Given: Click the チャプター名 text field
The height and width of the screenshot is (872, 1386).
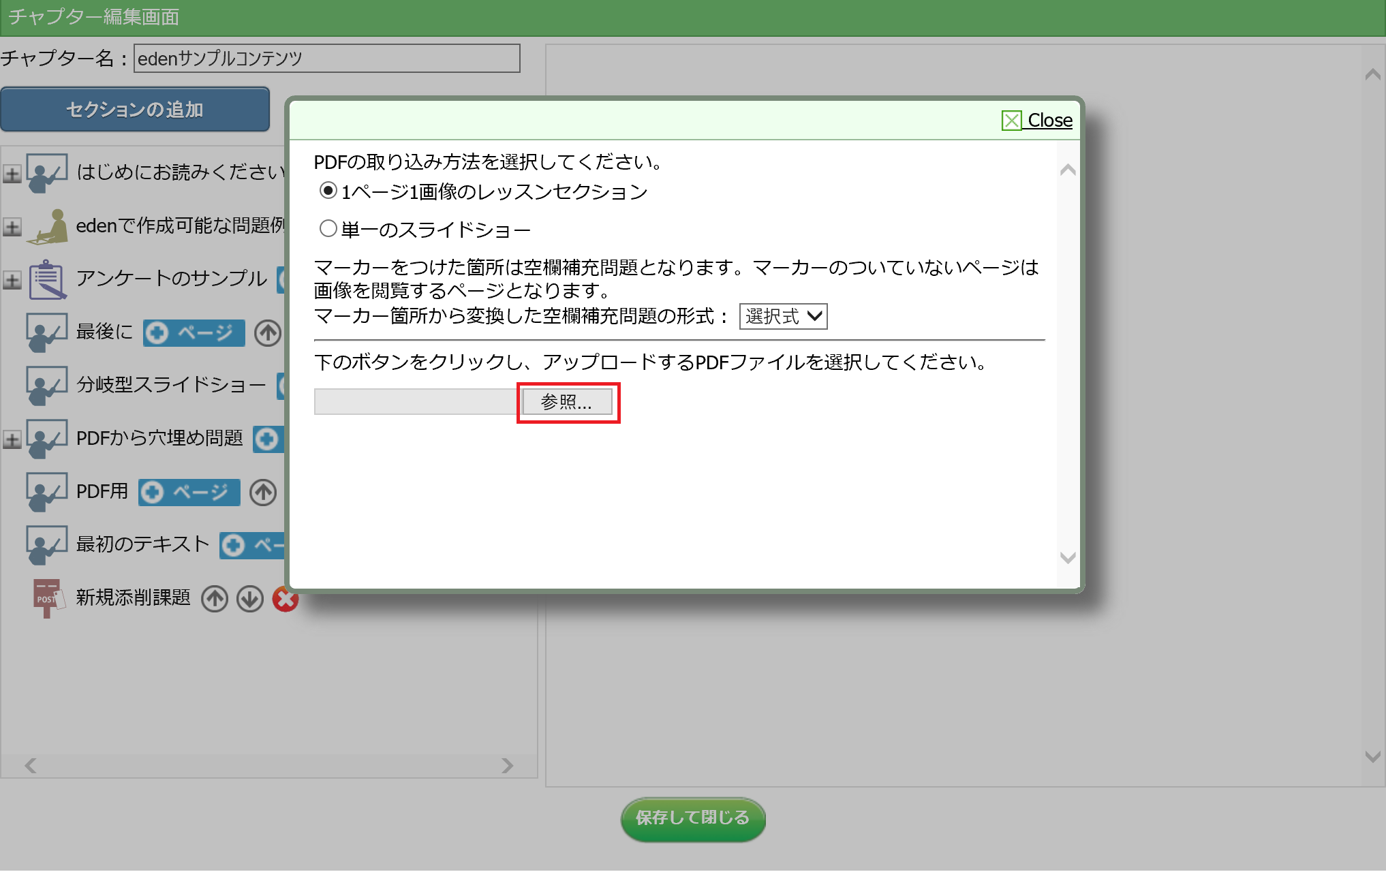Looking at the screenshot, I should pyautogui.click(x=326, y=59).
